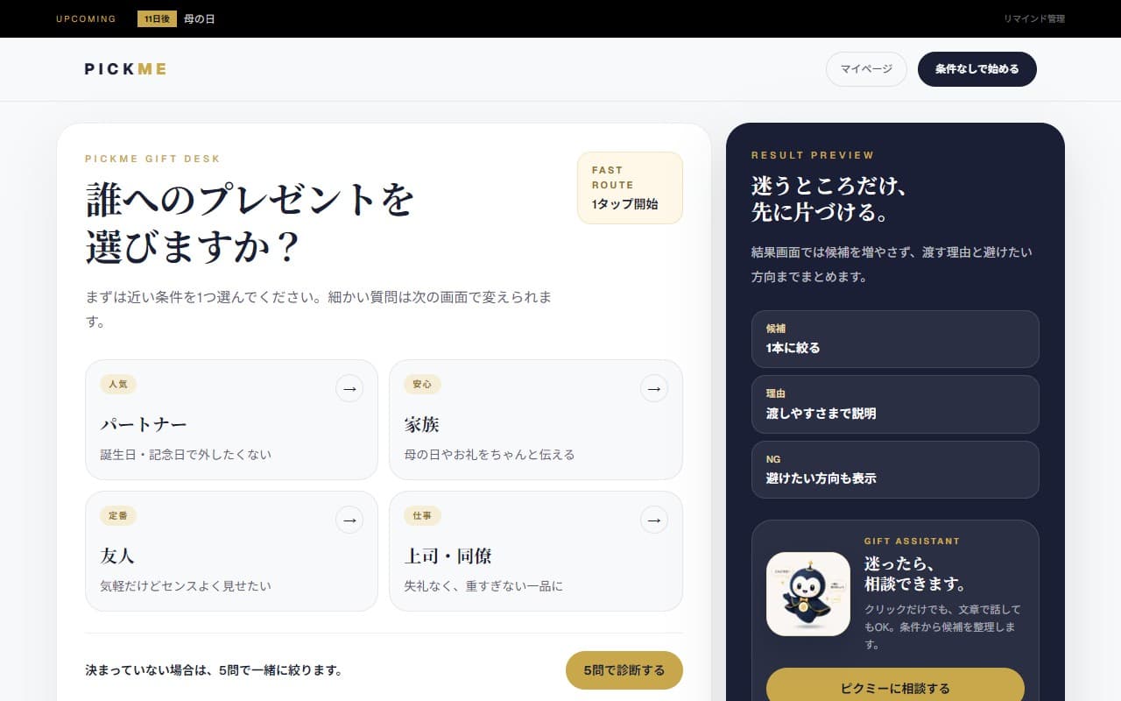Click RESULT PREVIEW heading label

point(813,155)
